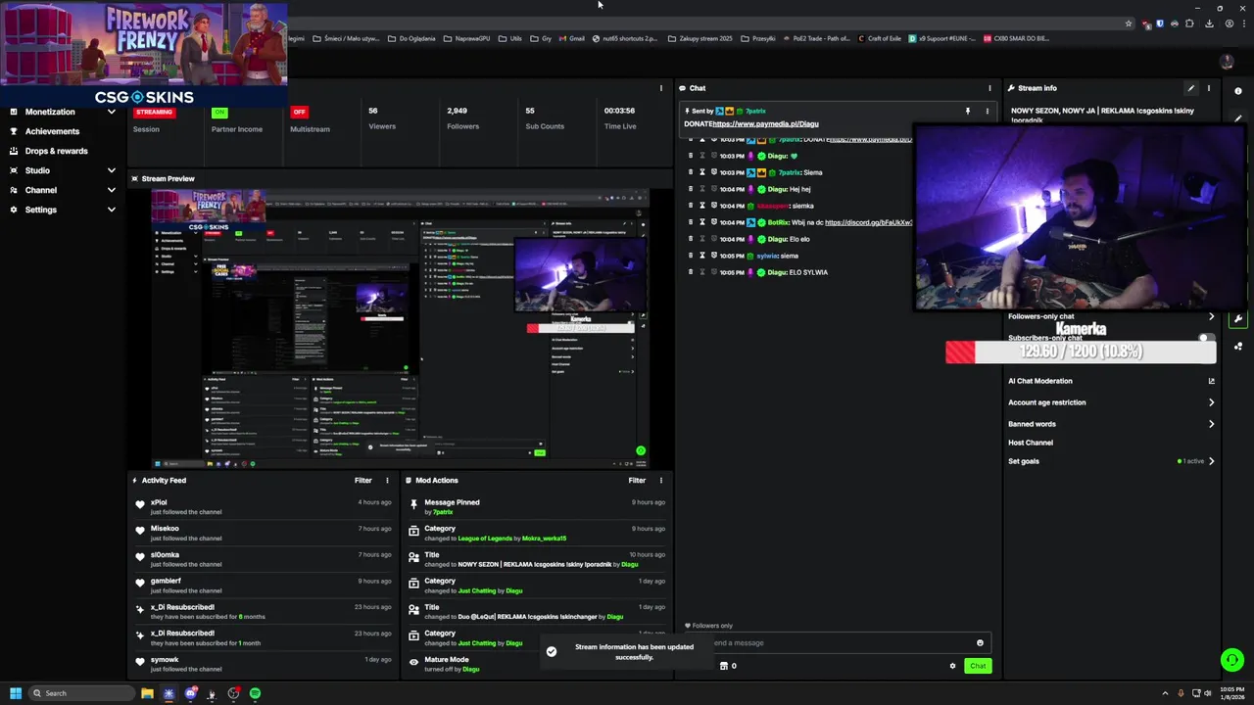Delete Diagu's 'Hej hej' message with the trash icon
1254x705 pixels.
pos(691,189)
